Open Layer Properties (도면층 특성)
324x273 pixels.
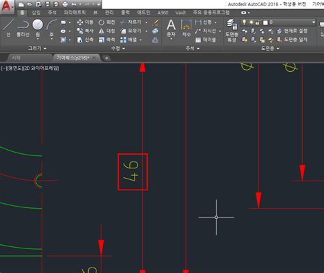click(232, 31)
